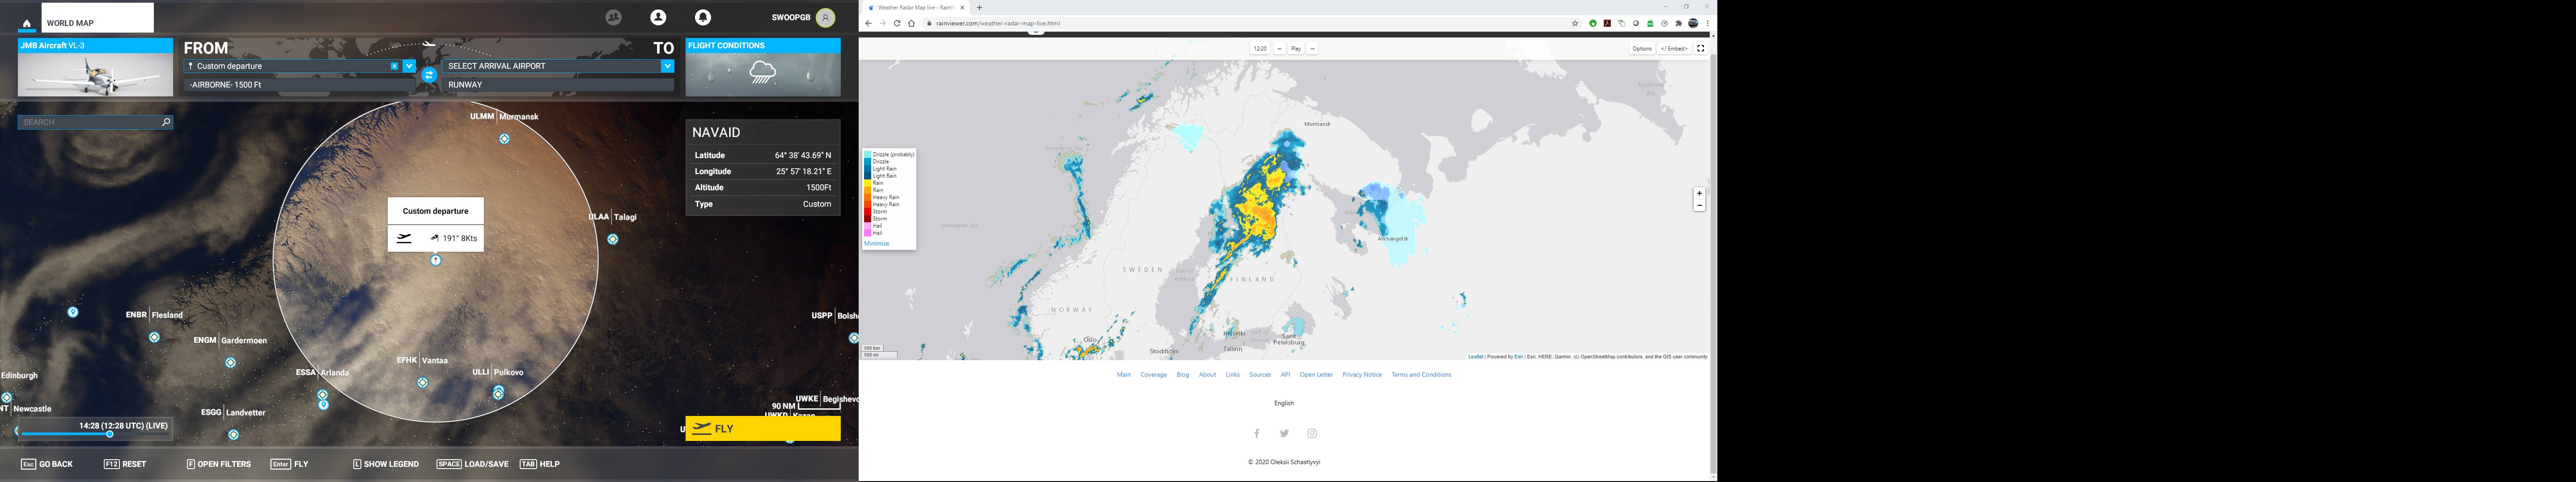Viewport: 2576px width, 482px height.
Task: Open the Privacy Notice link
Action: click(x=1362, y=375)
